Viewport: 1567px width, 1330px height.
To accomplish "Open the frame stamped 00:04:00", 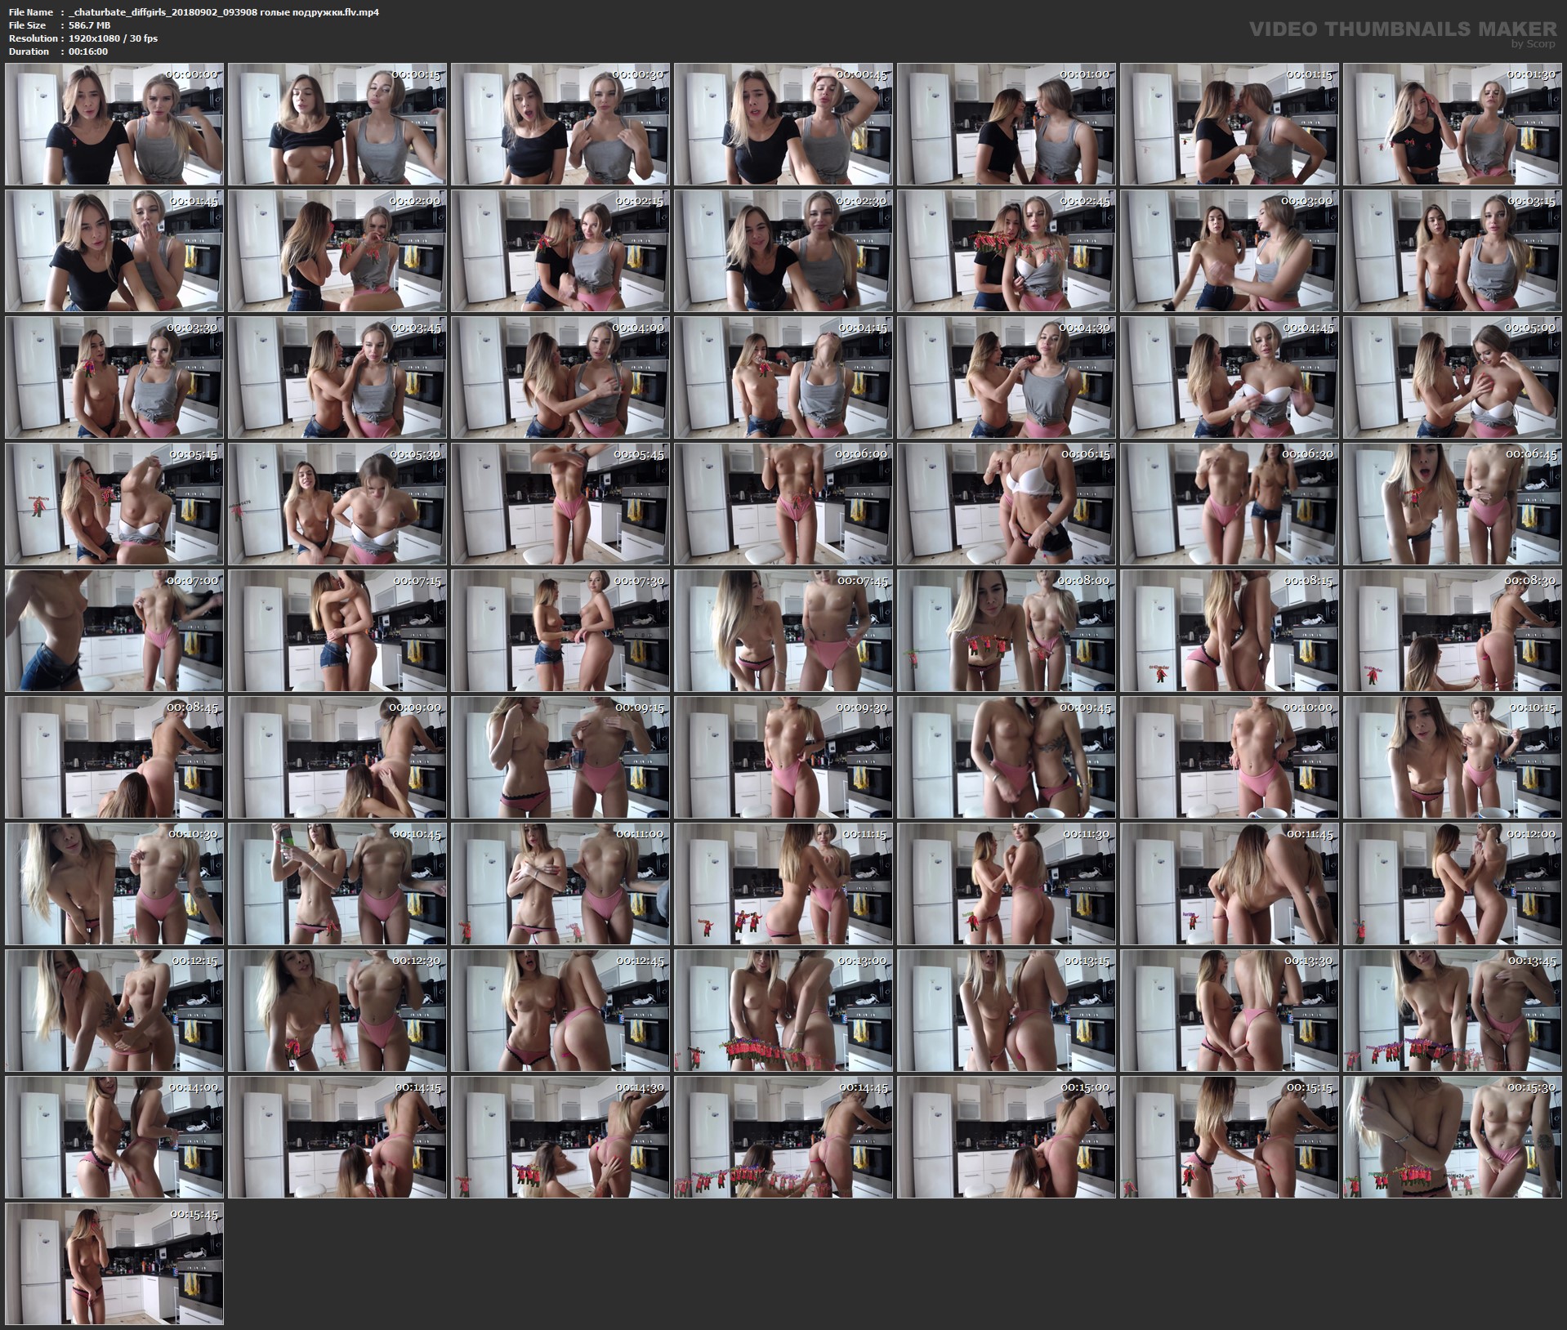I will (560, 377).
